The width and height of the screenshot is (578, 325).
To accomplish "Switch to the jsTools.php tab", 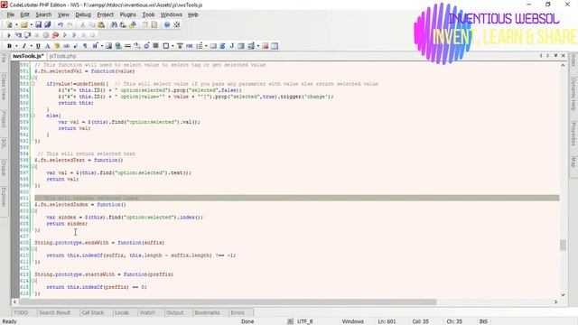I will 62,56.
